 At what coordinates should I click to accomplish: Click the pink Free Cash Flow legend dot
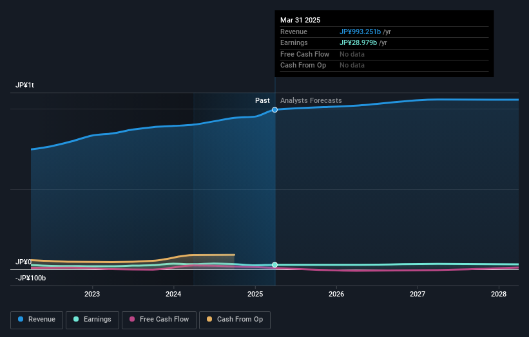(x=132, y=319)
